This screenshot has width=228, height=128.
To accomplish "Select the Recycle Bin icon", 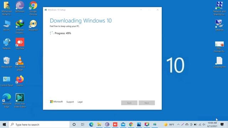I will coord(6,62).
